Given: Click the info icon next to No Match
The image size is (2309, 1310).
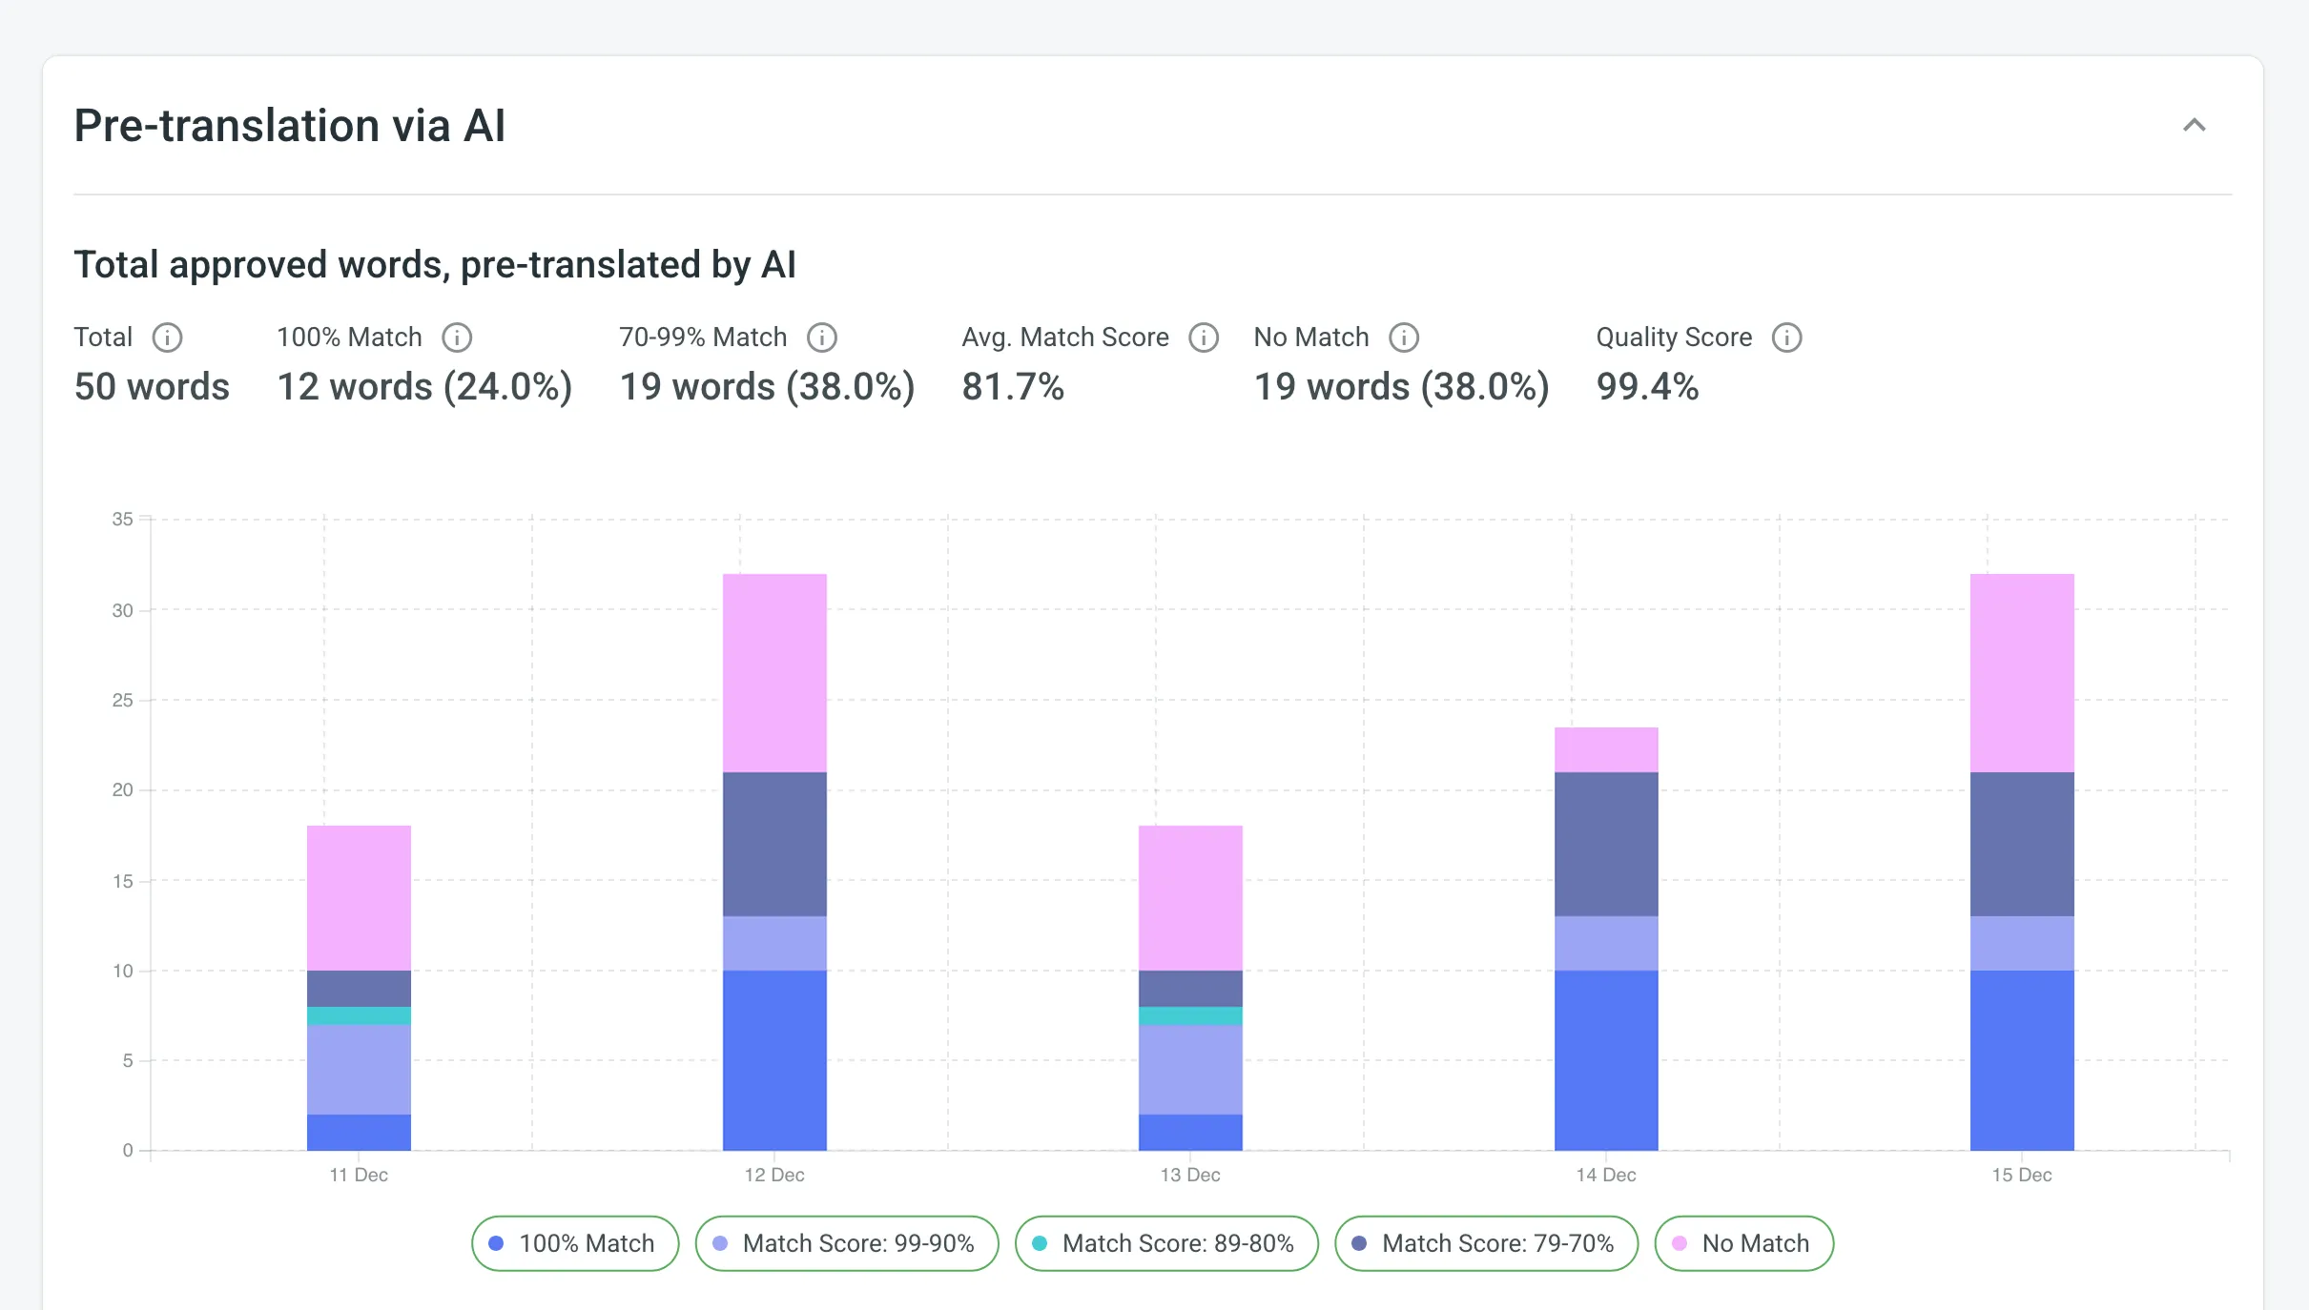Looking at the screenshot, I should click(x=1404, y=337).
